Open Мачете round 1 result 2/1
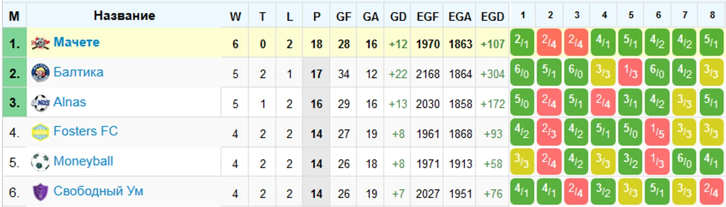The image size is (726, 207). tap(523, 42)
